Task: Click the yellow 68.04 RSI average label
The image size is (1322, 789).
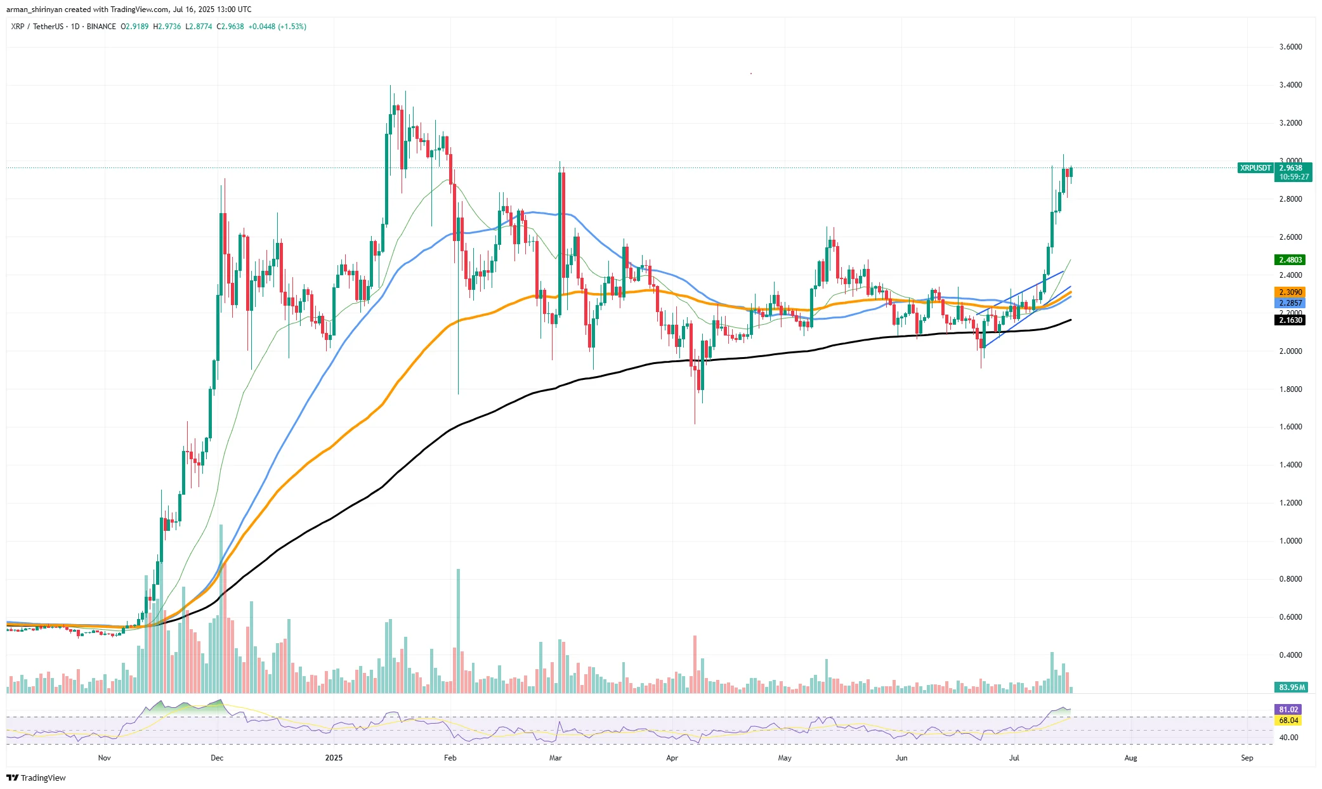Action: pyautogui.click(x=1288, y=721)
